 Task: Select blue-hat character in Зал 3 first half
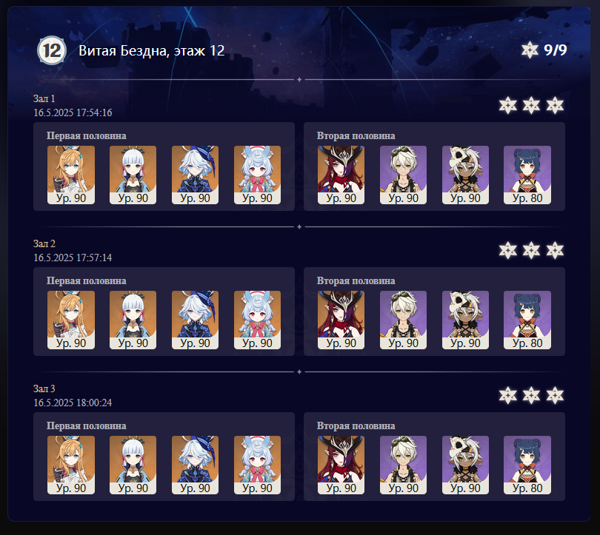tap(195, 465)
